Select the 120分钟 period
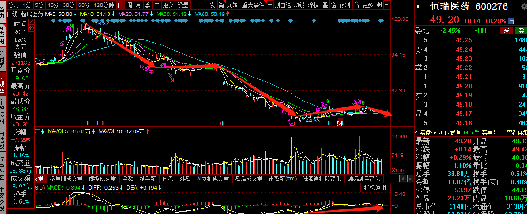The width and height of the screenshot is (527, 214). [104, 5]
